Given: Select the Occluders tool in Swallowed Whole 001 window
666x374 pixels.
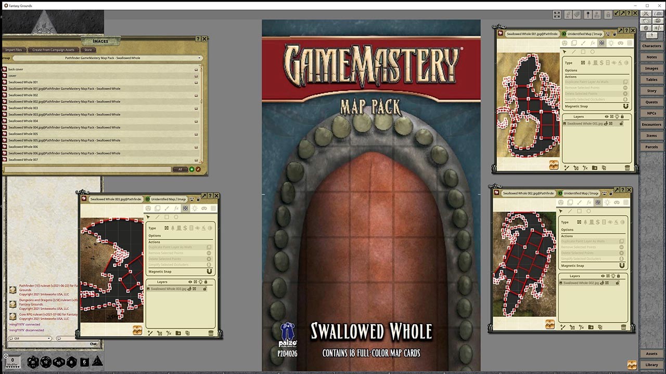Looking at the screenshot, I should coord(601,44).
